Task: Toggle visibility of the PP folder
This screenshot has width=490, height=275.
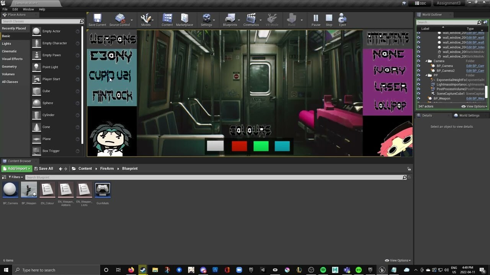Action: coord(418,75)
